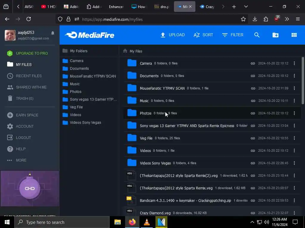The height and width of the screenshot is (228, 305).
Task: Open VLC from the taskbar
Action: point(147,222)
